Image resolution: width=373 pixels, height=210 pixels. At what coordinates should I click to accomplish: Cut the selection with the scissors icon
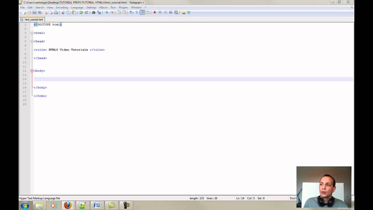63,13
